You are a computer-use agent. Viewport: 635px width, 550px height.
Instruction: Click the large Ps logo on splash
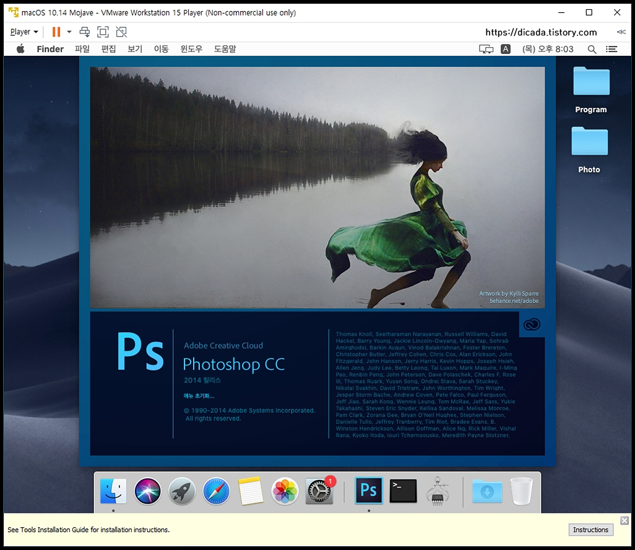(140, 352)
